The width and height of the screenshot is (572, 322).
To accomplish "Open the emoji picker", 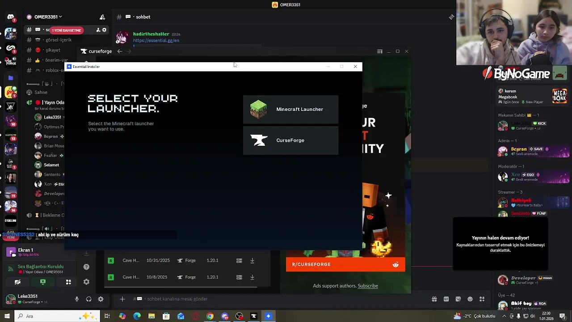I will point(470,299).
